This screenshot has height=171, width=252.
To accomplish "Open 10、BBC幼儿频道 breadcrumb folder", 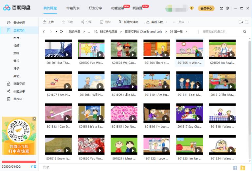I will pyautogui.click(x=105, y=32).
